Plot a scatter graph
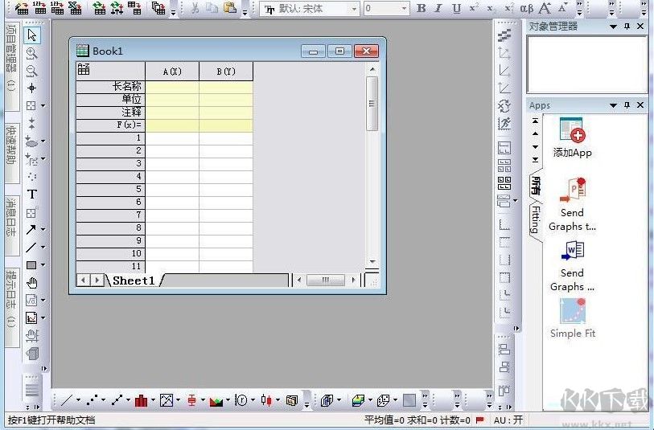This screenshot has height=430, width=654. tap(92, 400)
